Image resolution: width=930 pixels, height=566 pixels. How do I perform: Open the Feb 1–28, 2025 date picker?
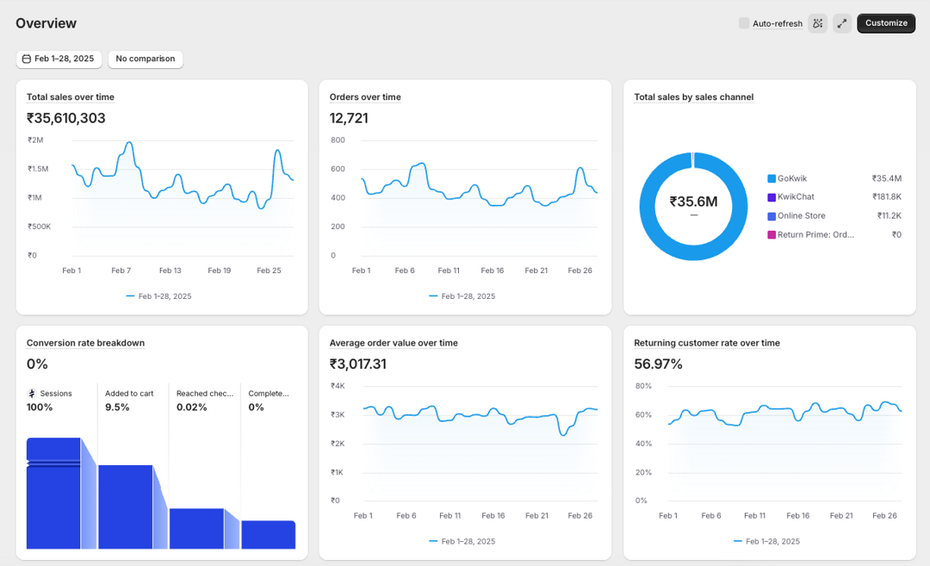[x=59, y=59]
